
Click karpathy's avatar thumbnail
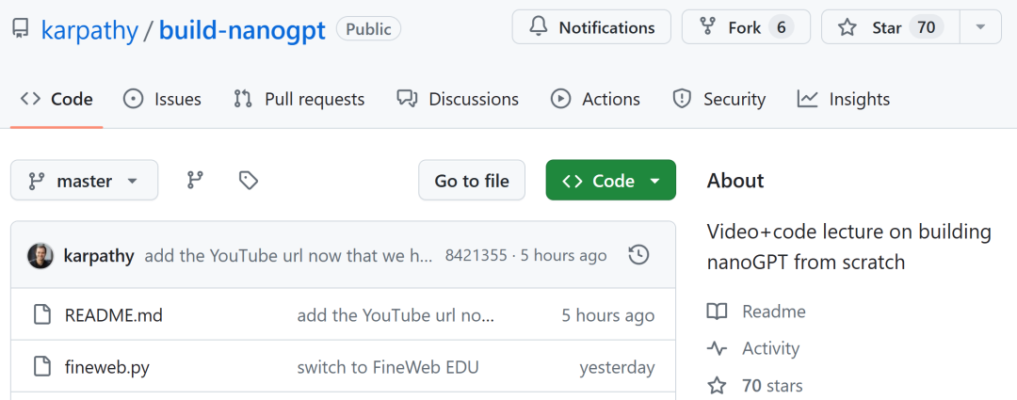(x=40, y=255)
